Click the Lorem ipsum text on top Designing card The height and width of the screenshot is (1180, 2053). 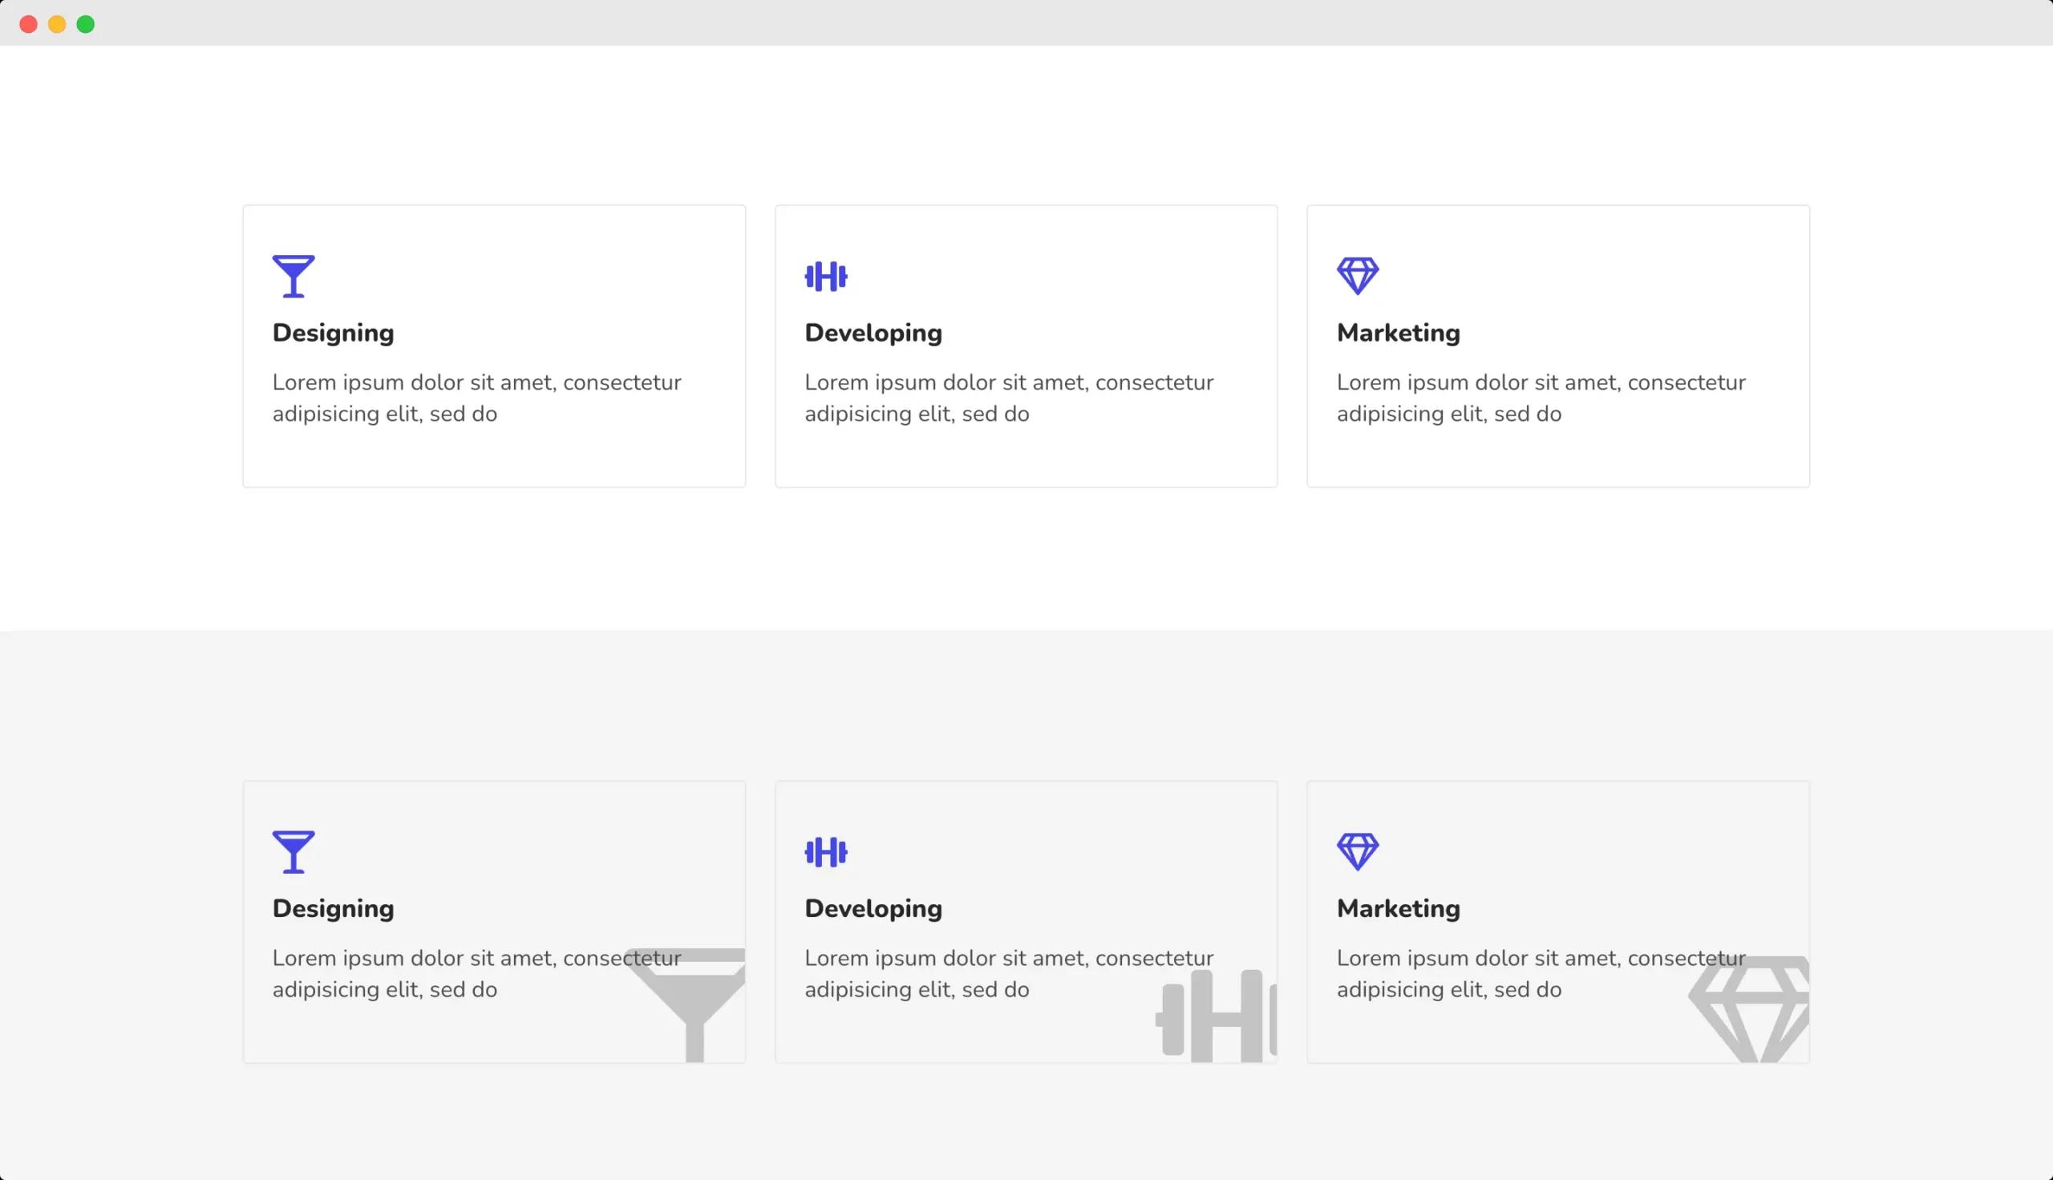pos(476,397)
